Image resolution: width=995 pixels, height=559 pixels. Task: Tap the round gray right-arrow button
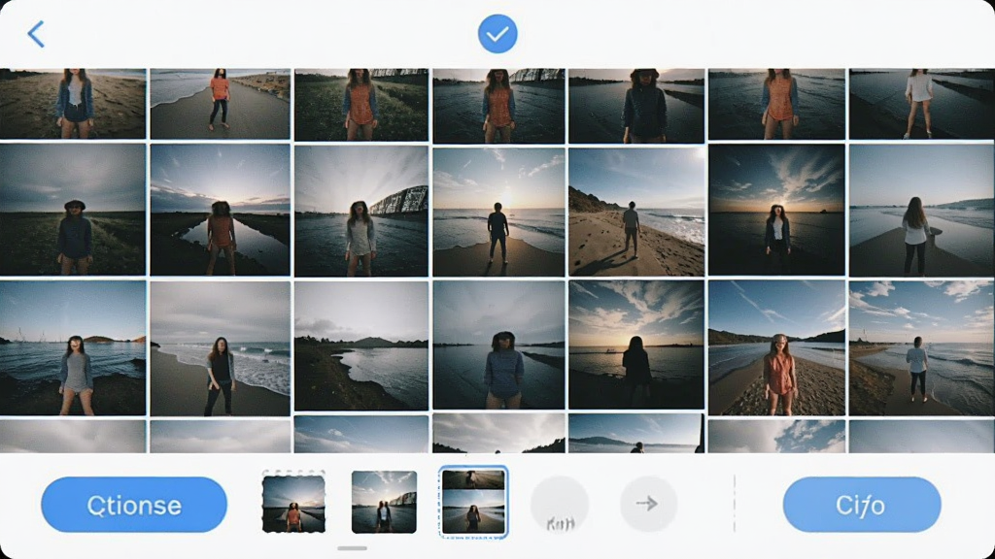point(648,504)
